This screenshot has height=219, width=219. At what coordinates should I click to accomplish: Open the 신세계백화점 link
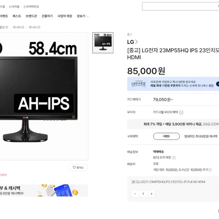[x=31, y=7]
